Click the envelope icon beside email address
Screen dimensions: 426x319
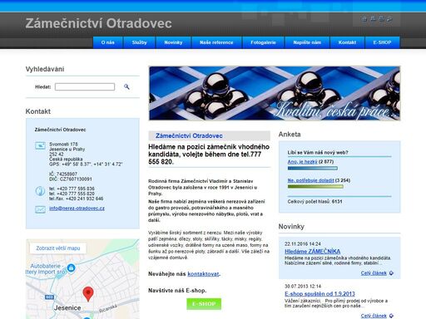pyautogui.click(x=40, y=209)
